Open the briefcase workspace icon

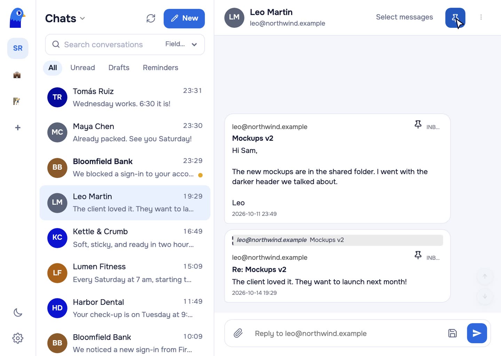tap(17, 75)
